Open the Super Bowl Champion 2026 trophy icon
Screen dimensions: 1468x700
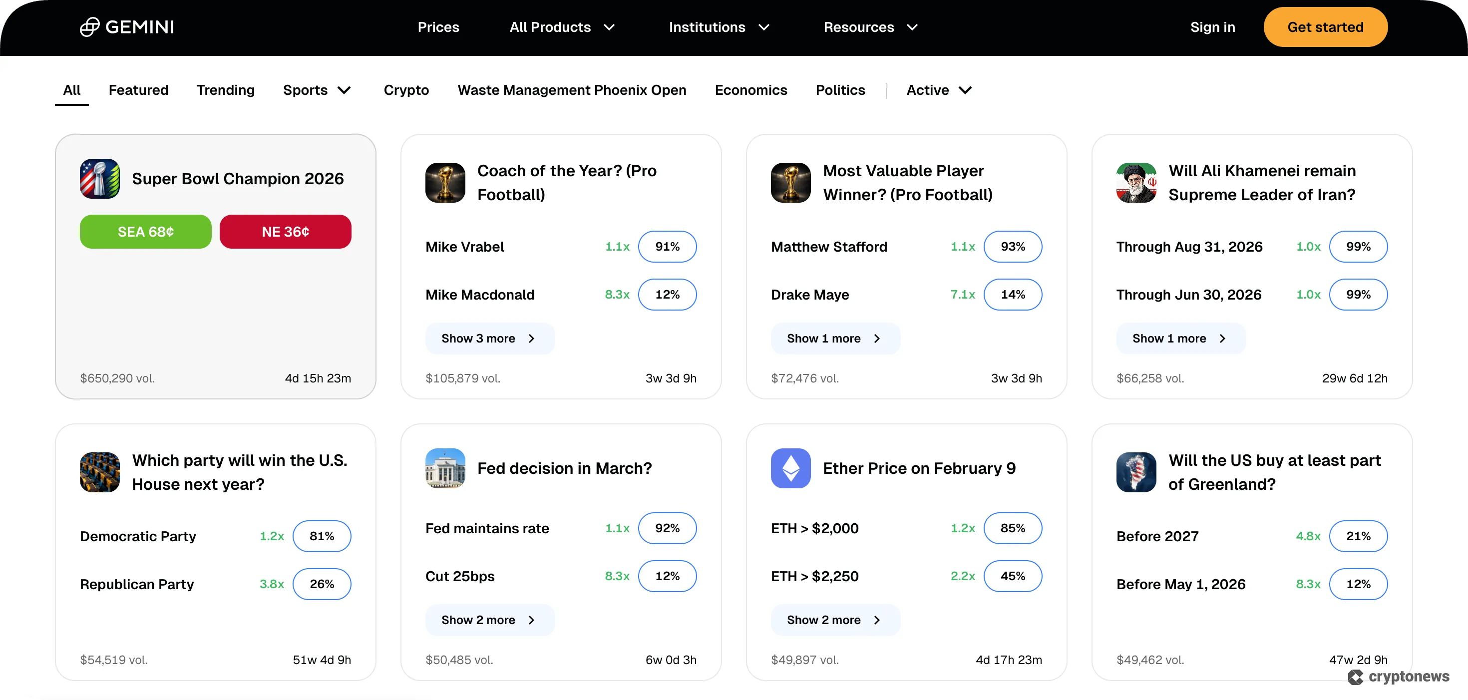100,178
